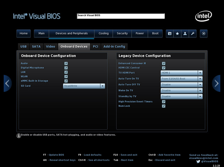Open the Main menu section

point(41,33)
